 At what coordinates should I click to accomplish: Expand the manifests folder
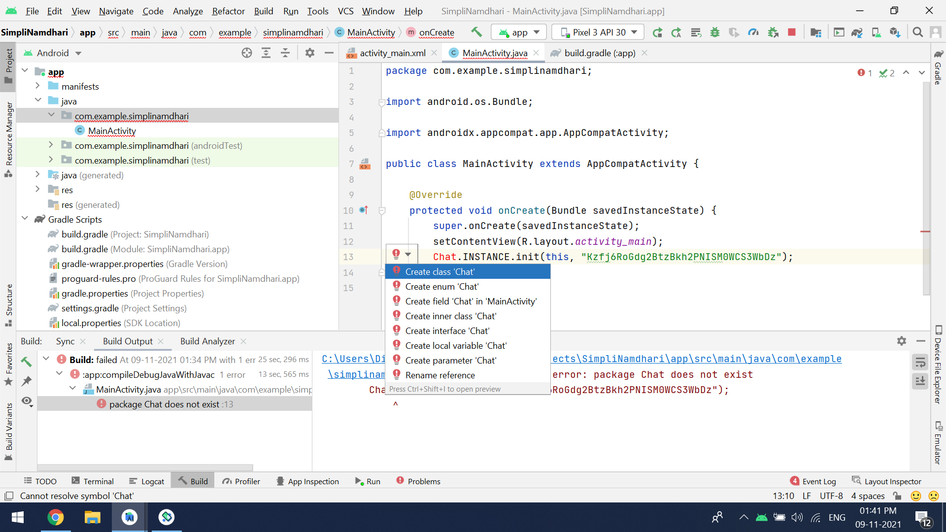38,86
